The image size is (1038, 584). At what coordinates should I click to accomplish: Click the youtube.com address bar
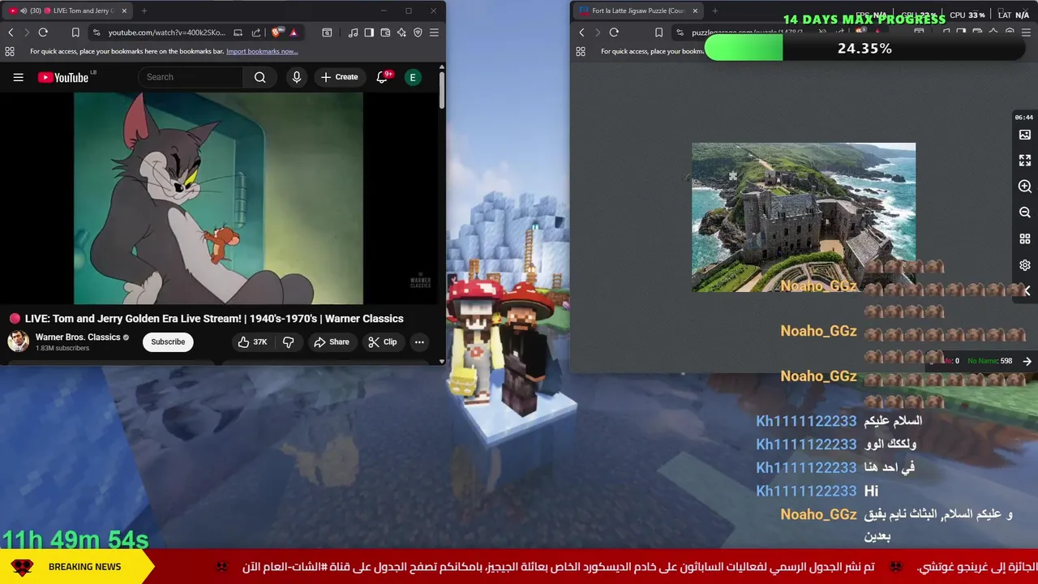pos(166,32)
